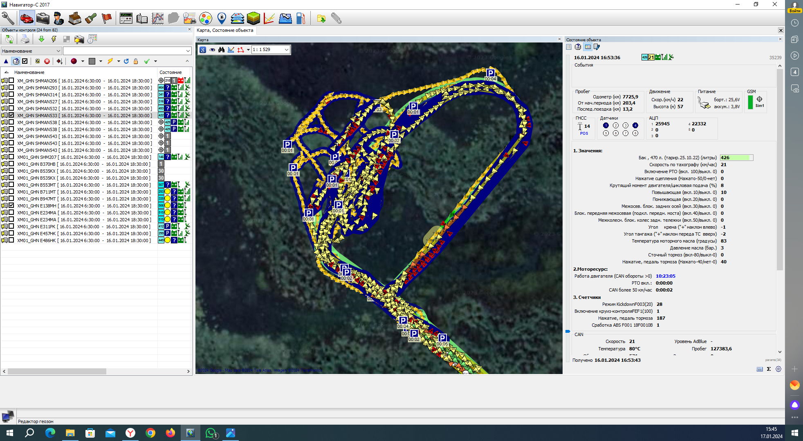Check the box for XM01_GHN SHM207
803x441 pixels.
click(11, 157)
